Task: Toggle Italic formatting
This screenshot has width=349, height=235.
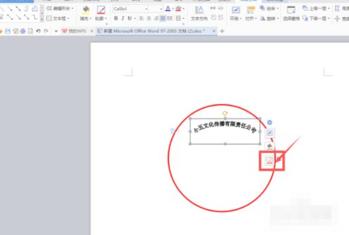Action: coord(122,19)
